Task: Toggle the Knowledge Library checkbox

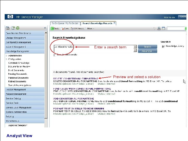Action: pyautogui.click(x=163, y=46)
